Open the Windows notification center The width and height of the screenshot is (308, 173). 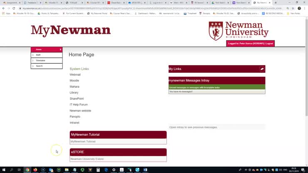point(303,170)
